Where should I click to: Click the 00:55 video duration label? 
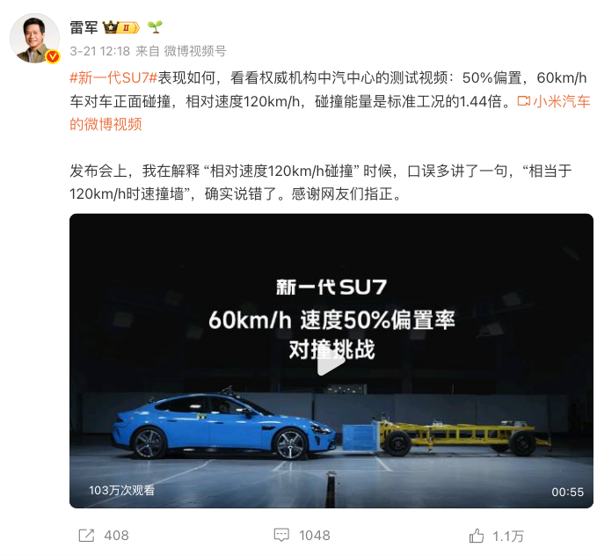[x=567, y=492]
